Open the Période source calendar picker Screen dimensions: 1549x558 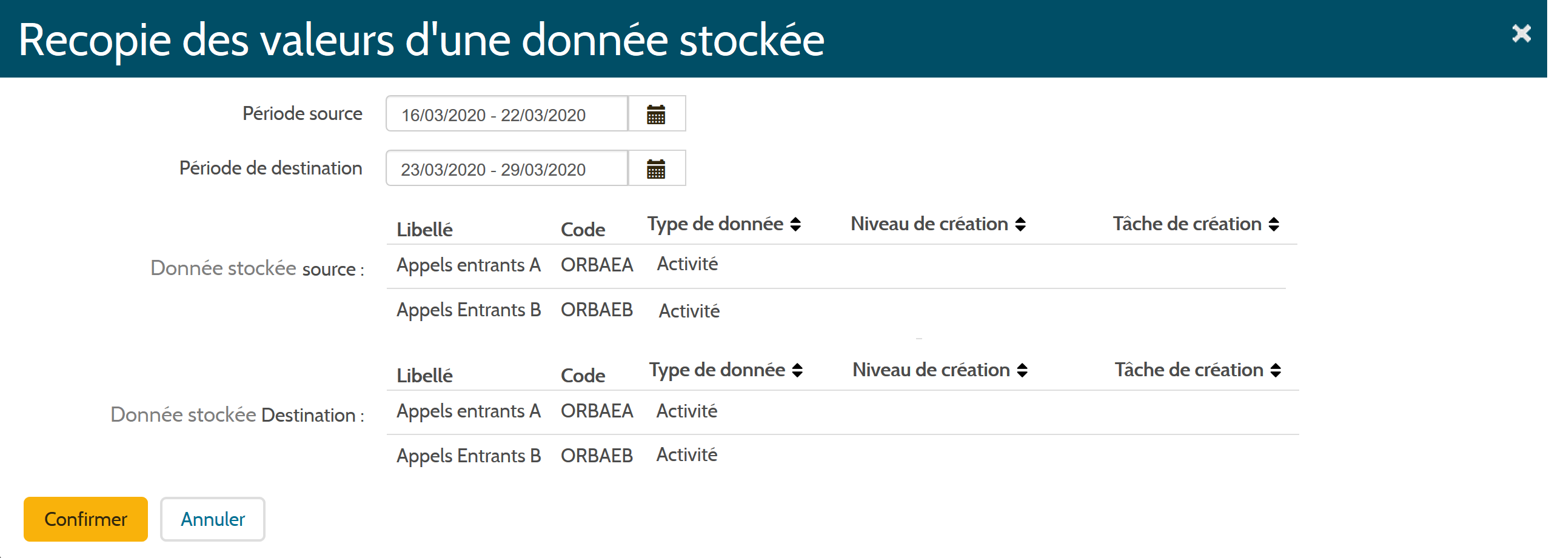pos(656,114)
